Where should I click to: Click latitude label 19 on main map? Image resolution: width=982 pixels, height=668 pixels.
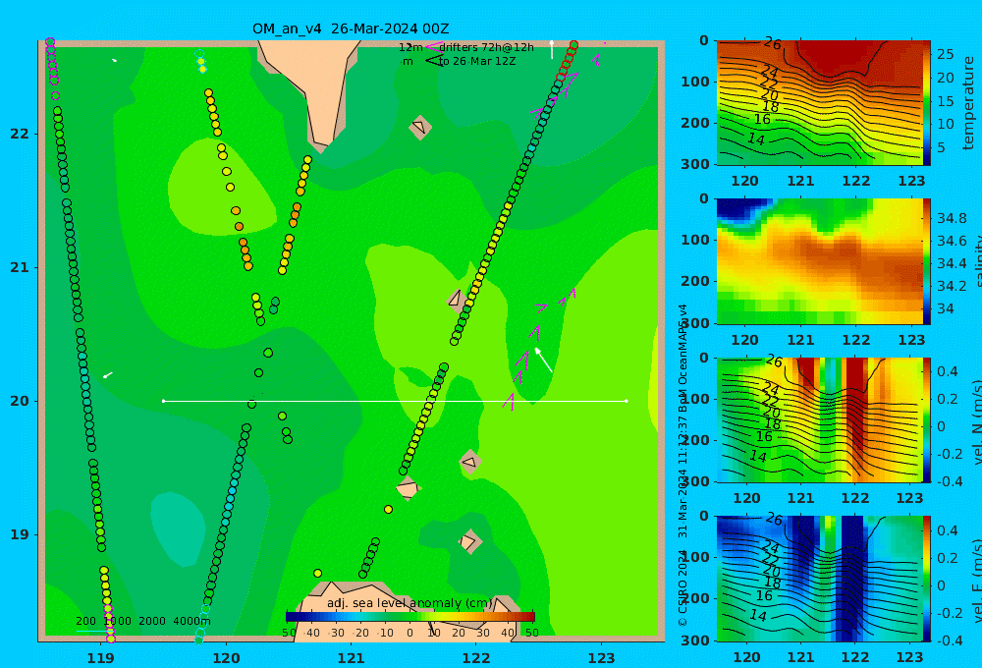click(20, 534)
